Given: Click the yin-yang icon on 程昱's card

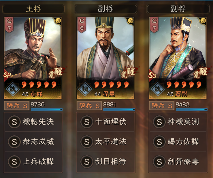Looking at the screenshot, I should click(x=131, y=21).
